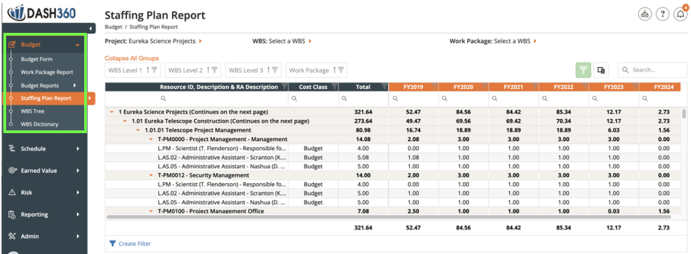The height and width of the screenshot is (254, 691).
Task: Click the Earned Value section icon
Action: tap(12, 170)
